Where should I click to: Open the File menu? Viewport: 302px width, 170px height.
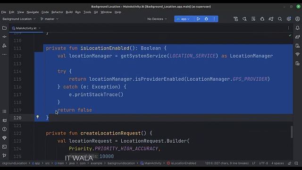point(4,12)
